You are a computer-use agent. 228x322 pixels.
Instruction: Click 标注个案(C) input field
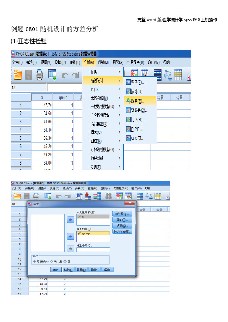93,250
